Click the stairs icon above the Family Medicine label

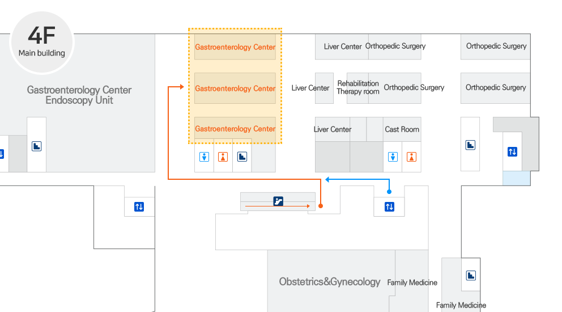tap(471, 276)
